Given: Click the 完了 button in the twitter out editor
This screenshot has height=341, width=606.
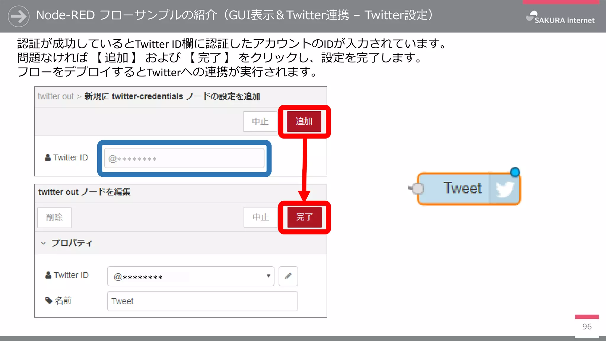Looking at the screenshot, I should tap(304, 217).
